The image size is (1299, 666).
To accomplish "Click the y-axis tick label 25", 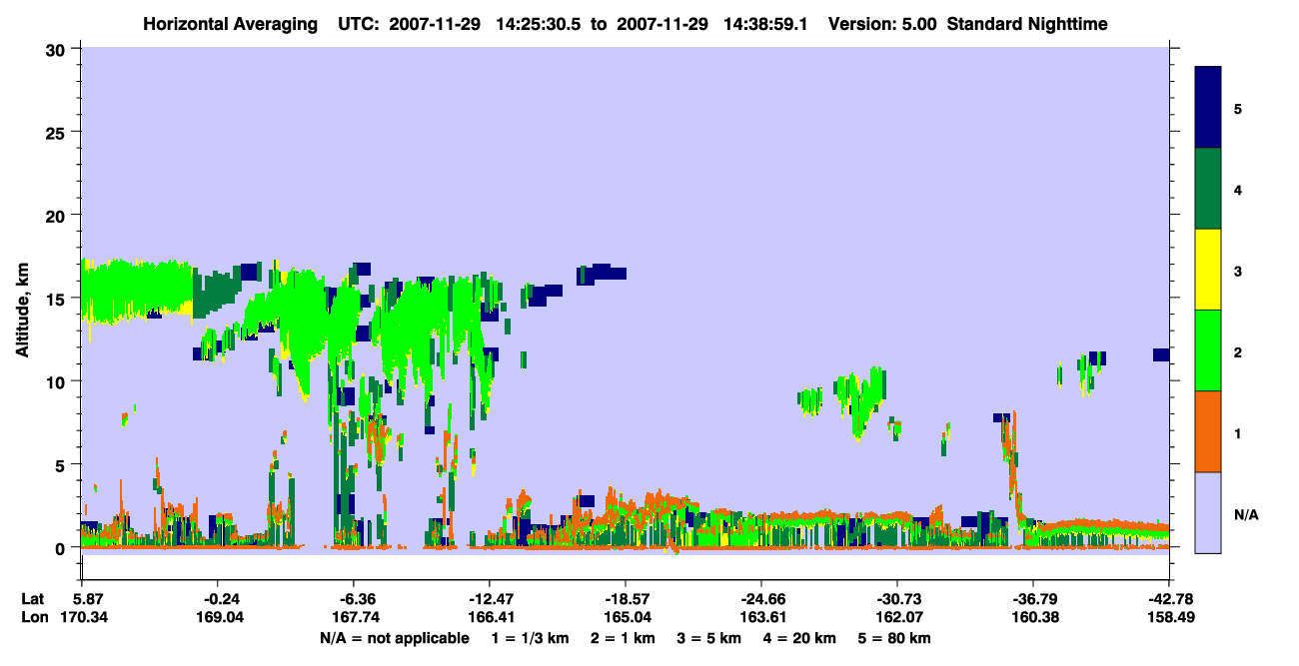I will click(58, 132).
